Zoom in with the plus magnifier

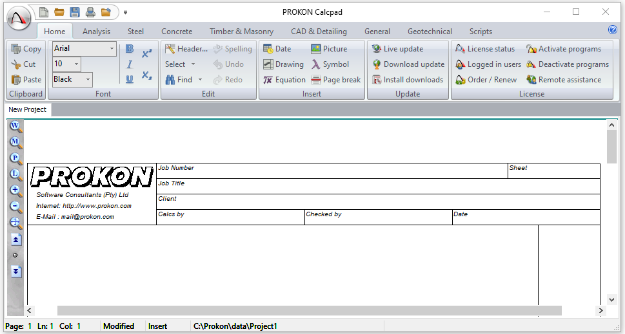click(15, 190)
